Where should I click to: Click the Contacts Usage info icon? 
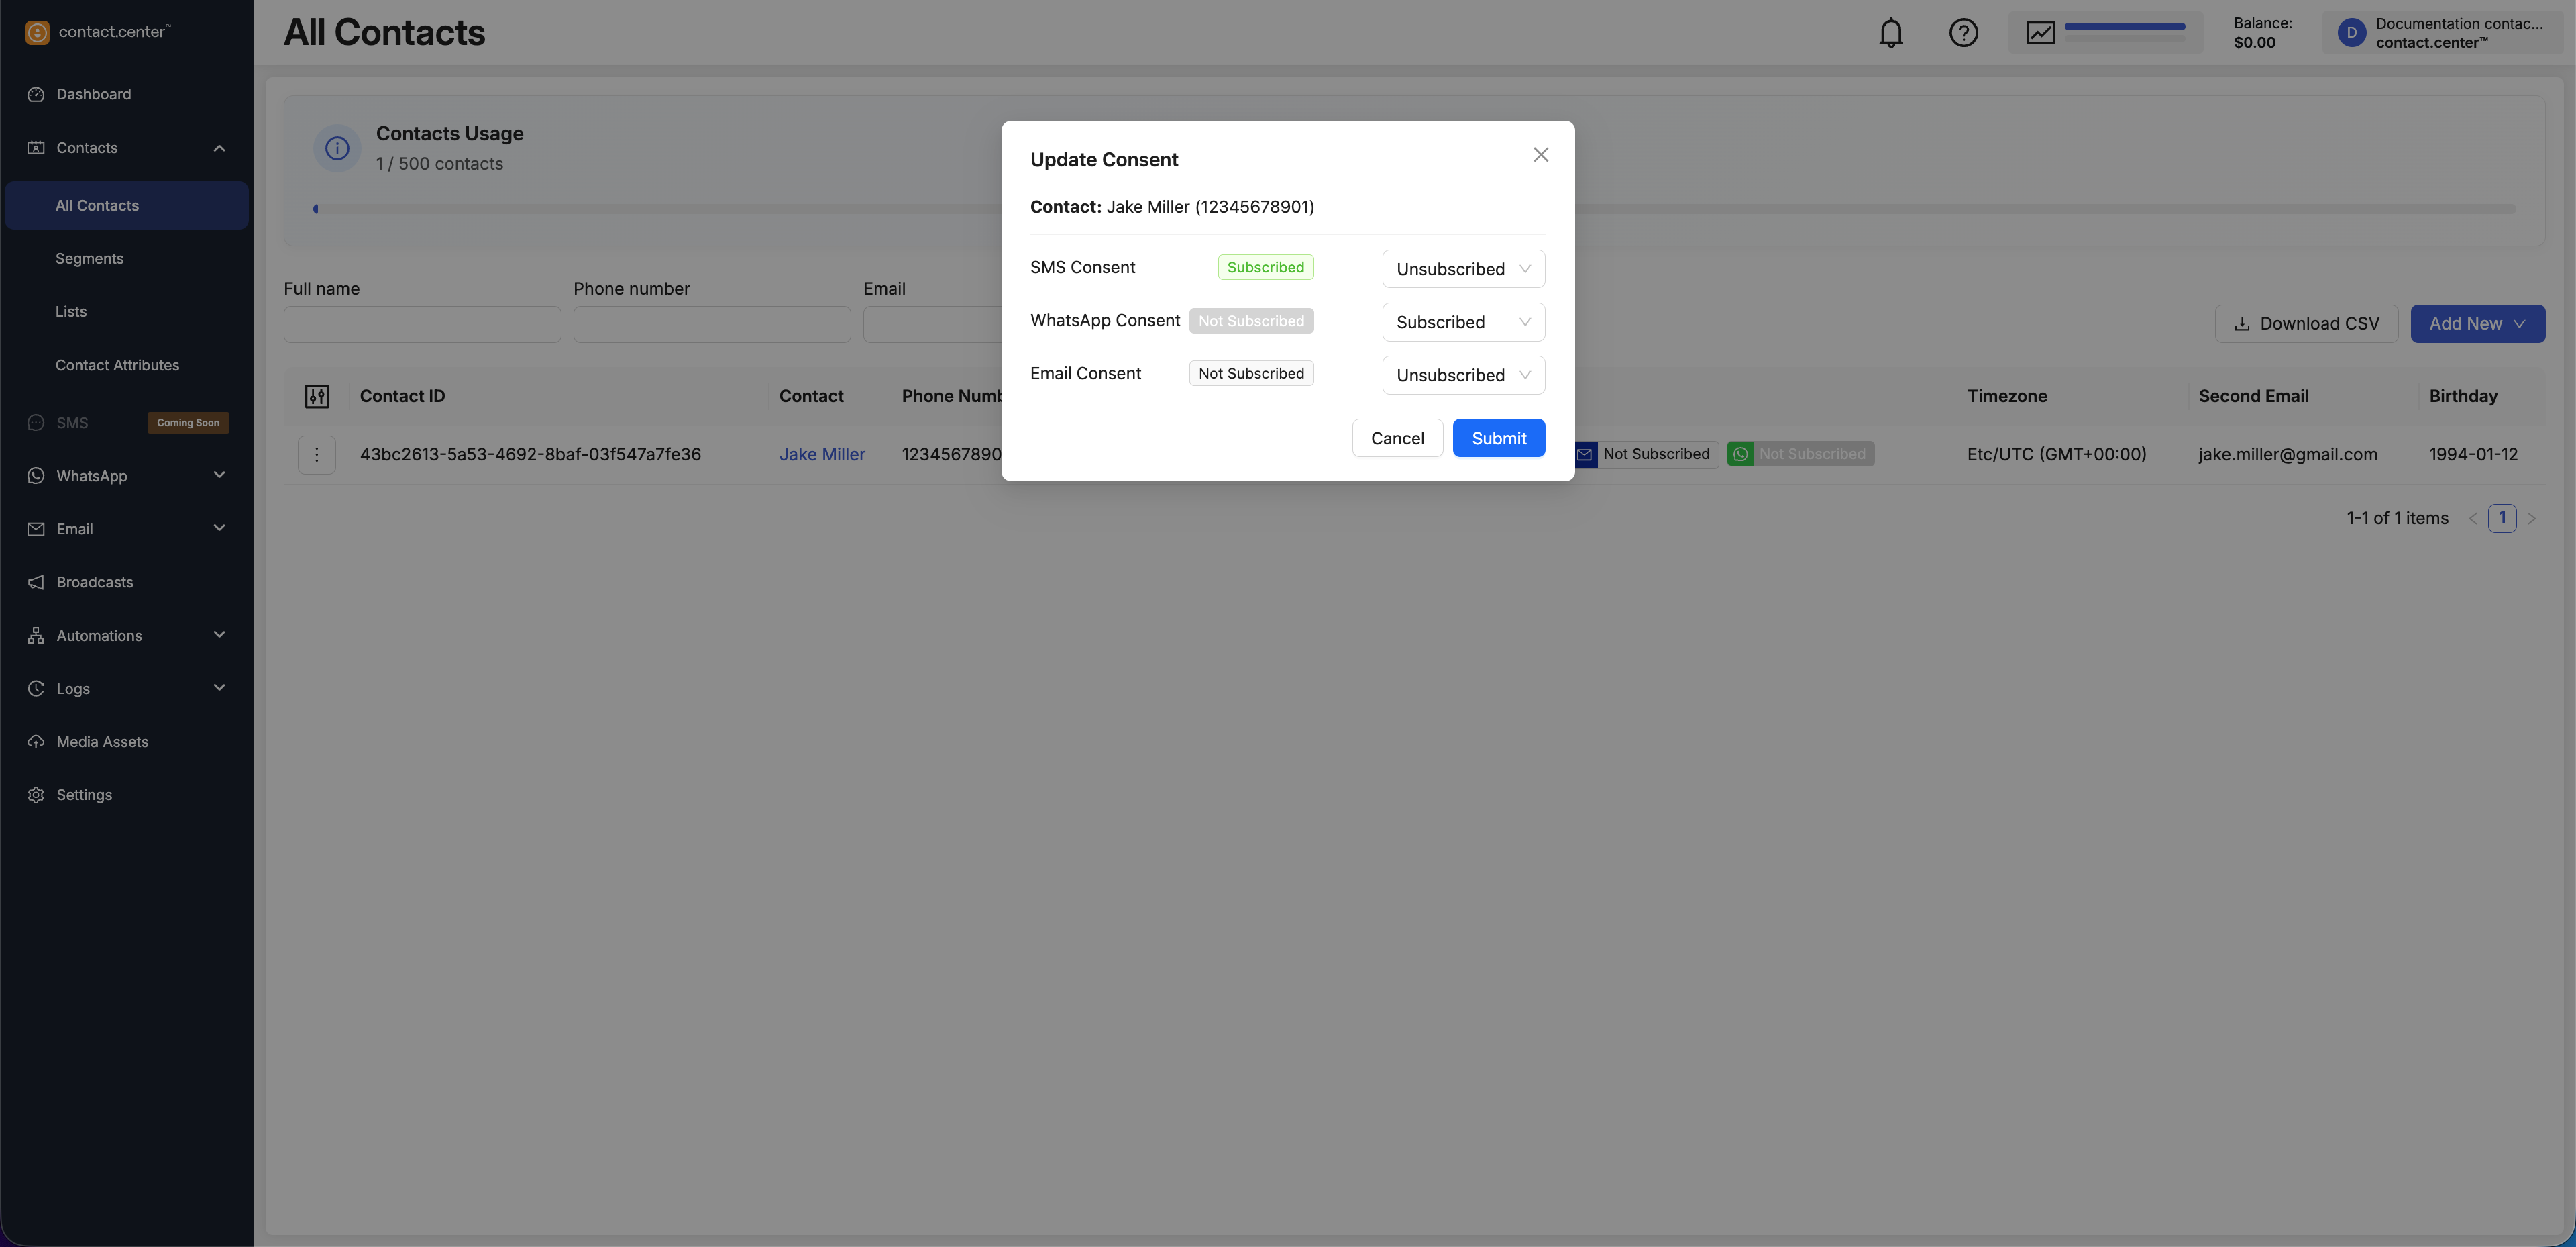(x=337, y=148)
